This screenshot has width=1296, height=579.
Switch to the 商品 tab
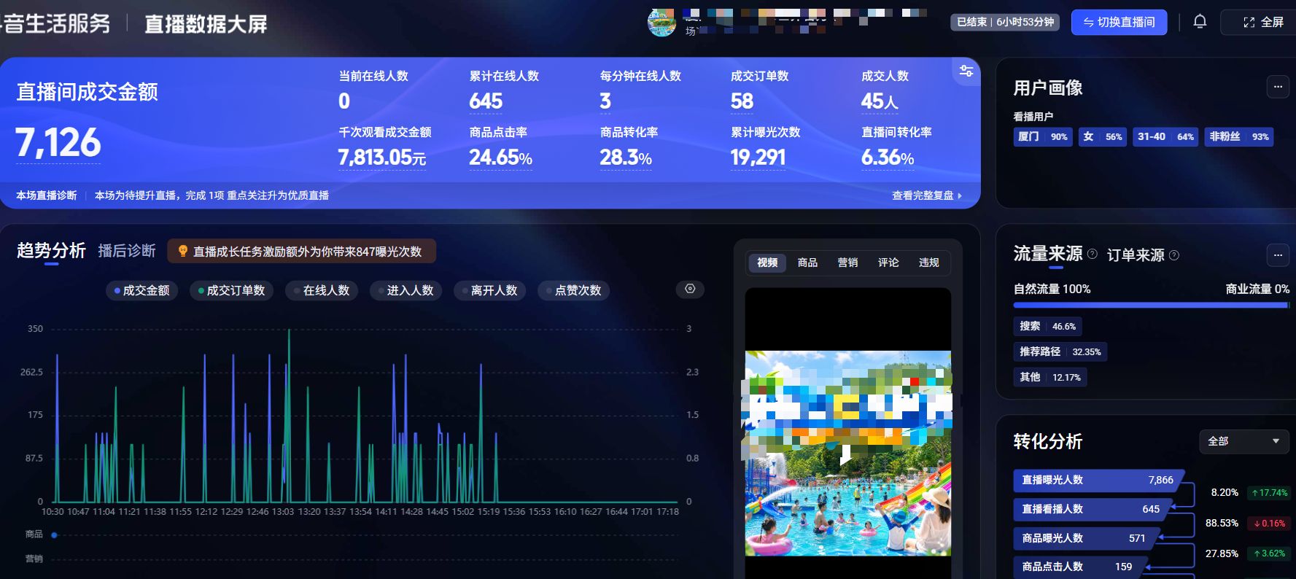click(807, 263)
